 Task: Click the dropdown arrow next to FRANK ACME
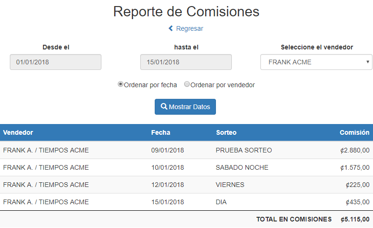pos(367,62)
